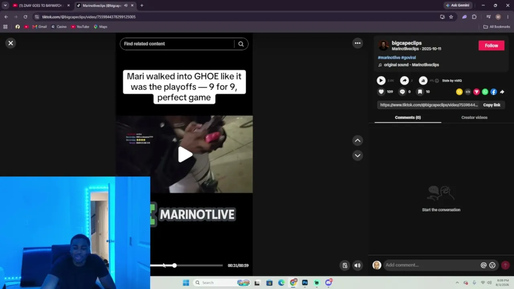Open the #goviral hashtag
This screenshot has height=289, width=514.
point(408,57)
